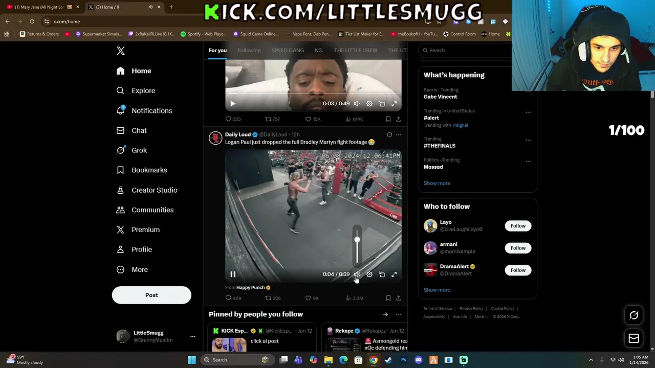655x368 pixels.
Task: Bookmark the Daily Loud post
Action: click(x=388, y=298)
